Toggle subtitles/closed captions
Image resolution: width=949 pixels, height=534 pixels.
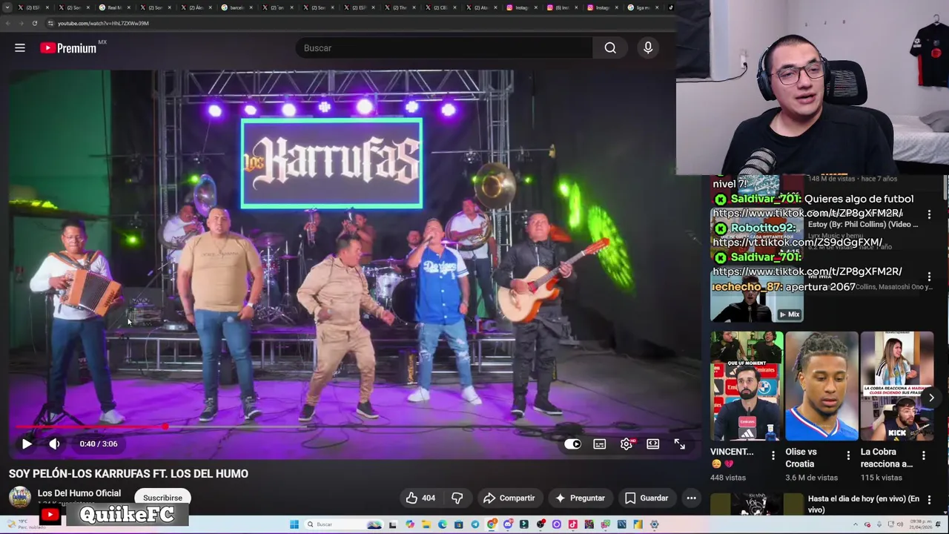coord(599,444)
